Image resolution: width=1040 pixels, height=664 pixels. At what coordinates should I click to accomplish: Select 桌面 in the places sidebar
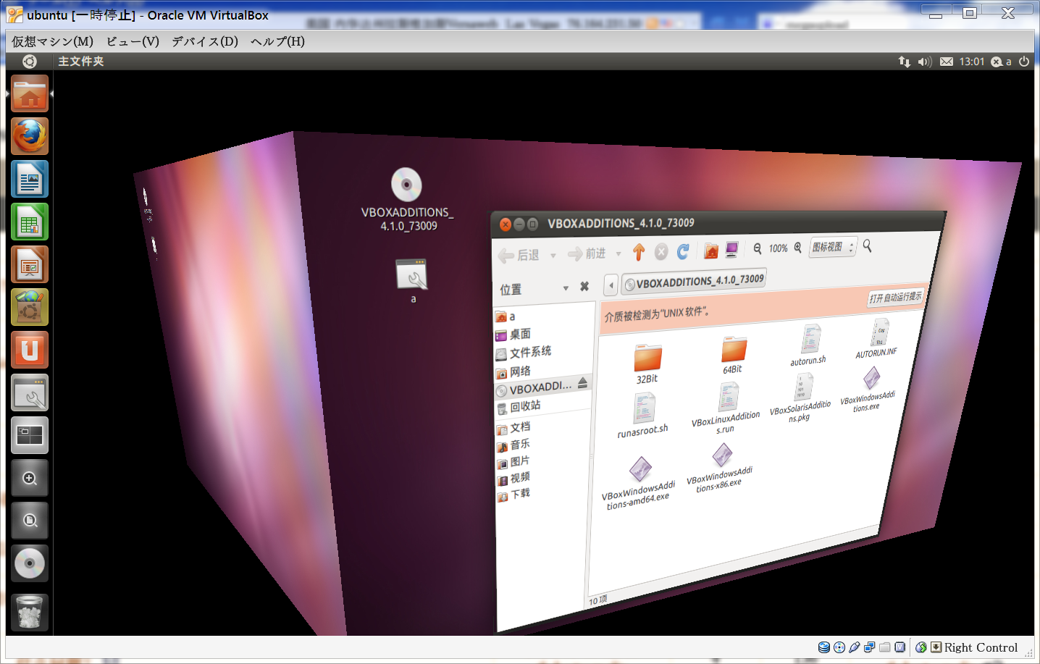[x=513, y=335]
